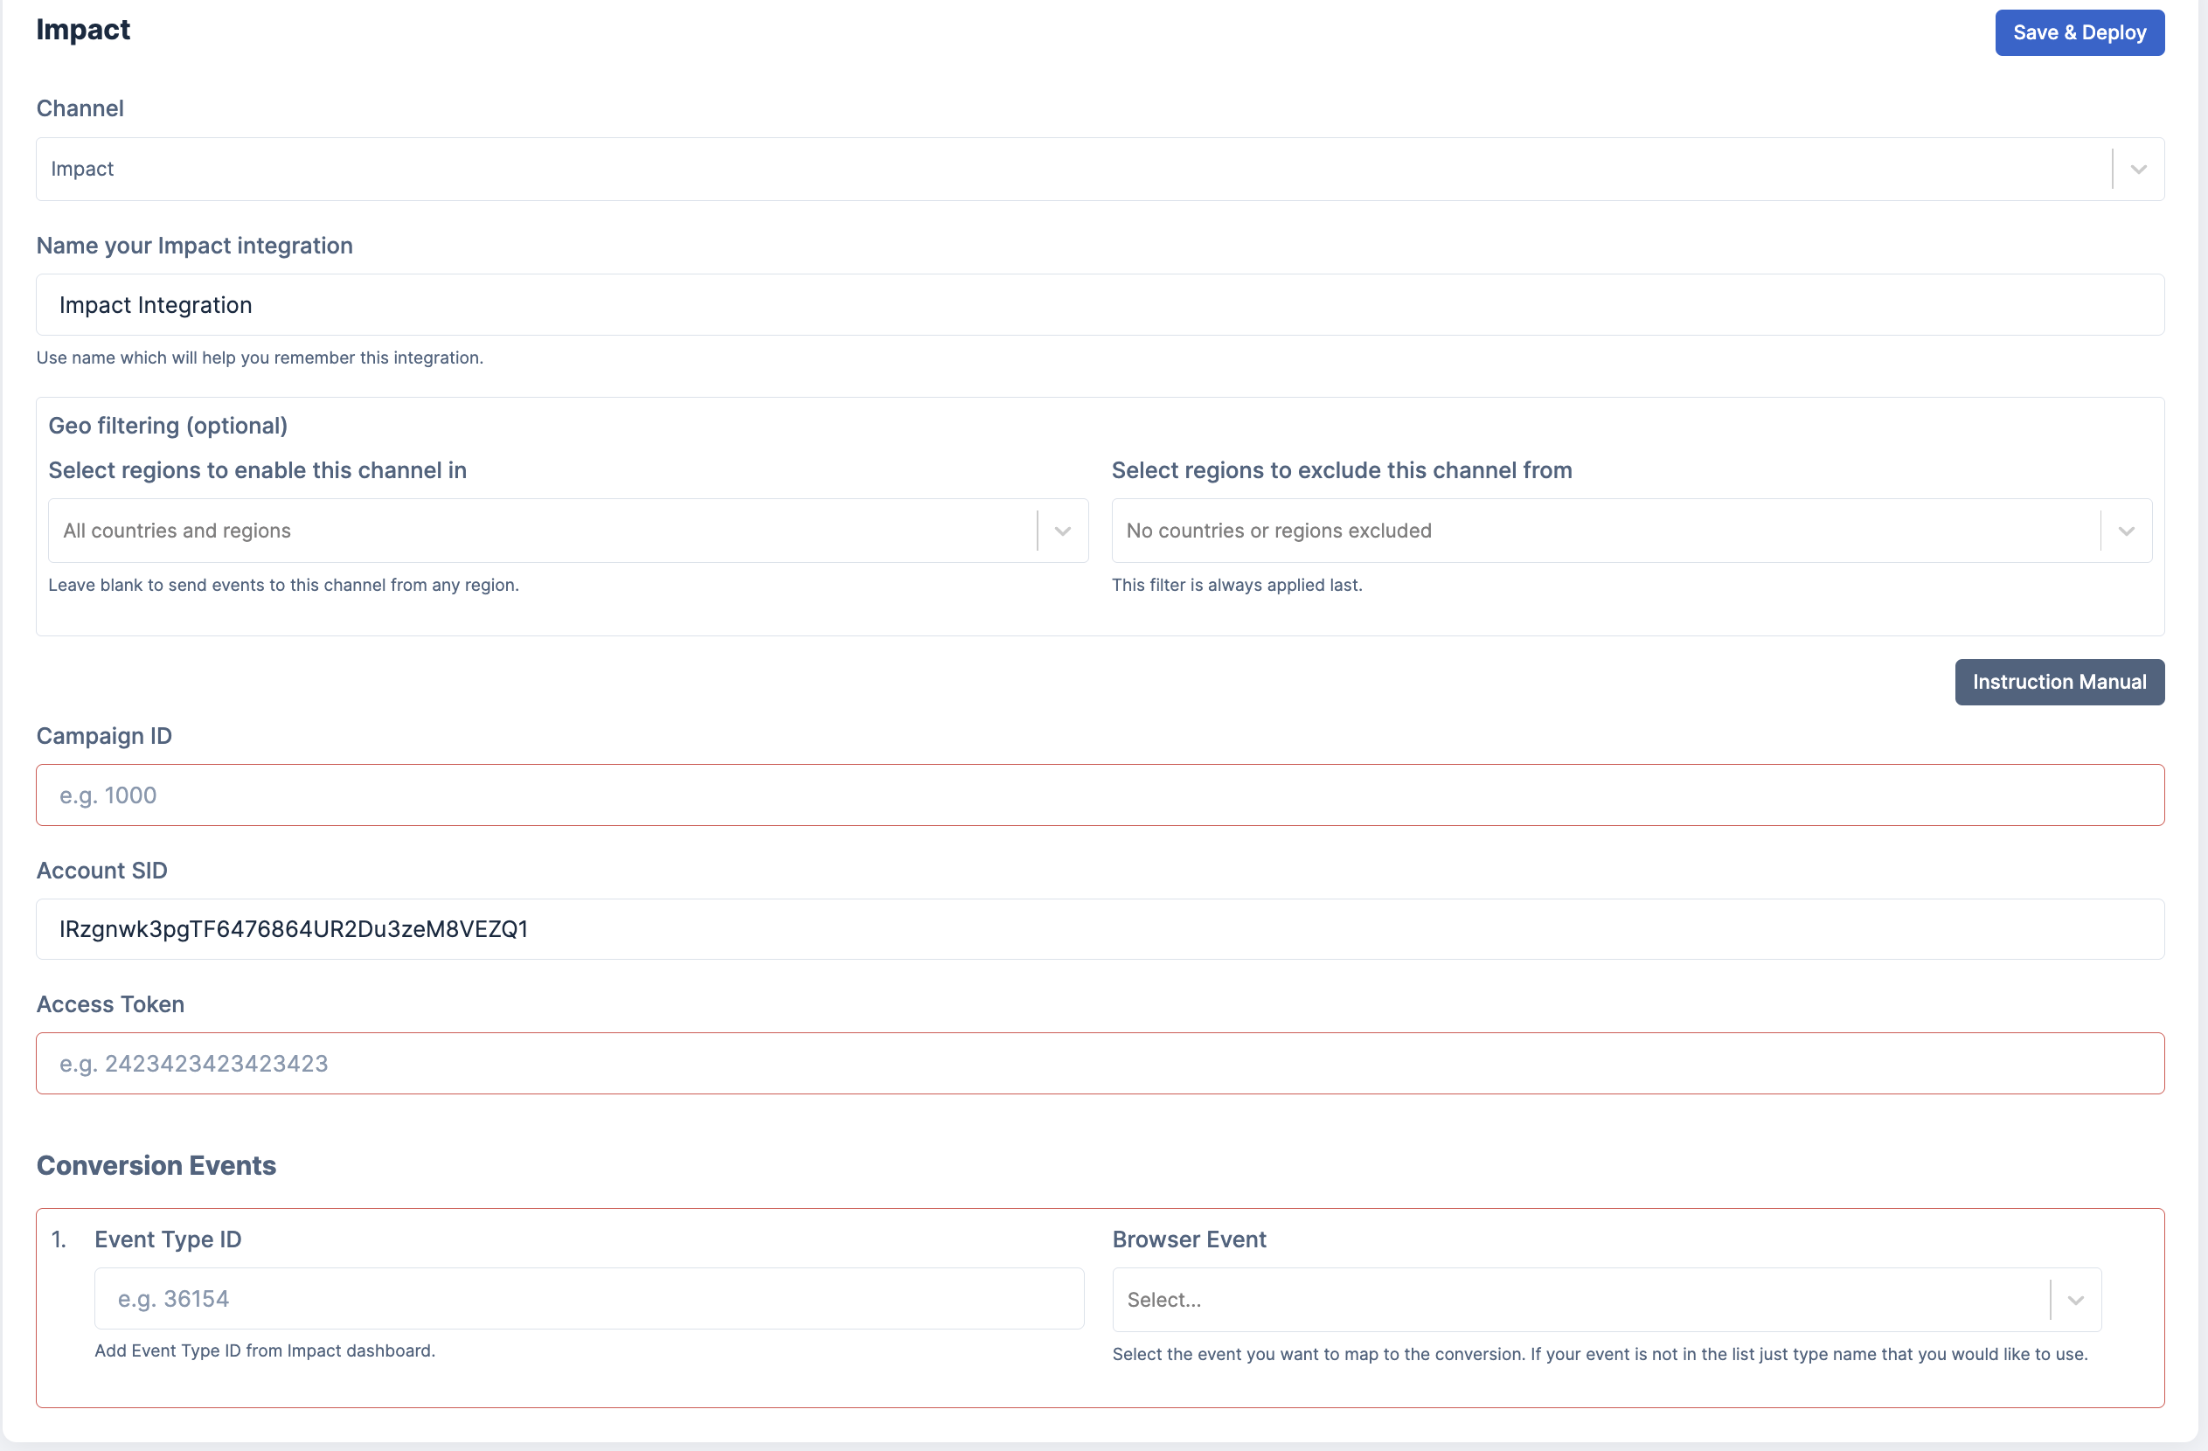Open the Browser Event dropdown chevron

2075,1300
